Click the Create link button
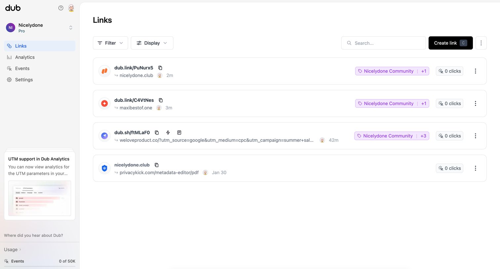The height and width of the screenshot is (269, 500). [x=450, y=43]
